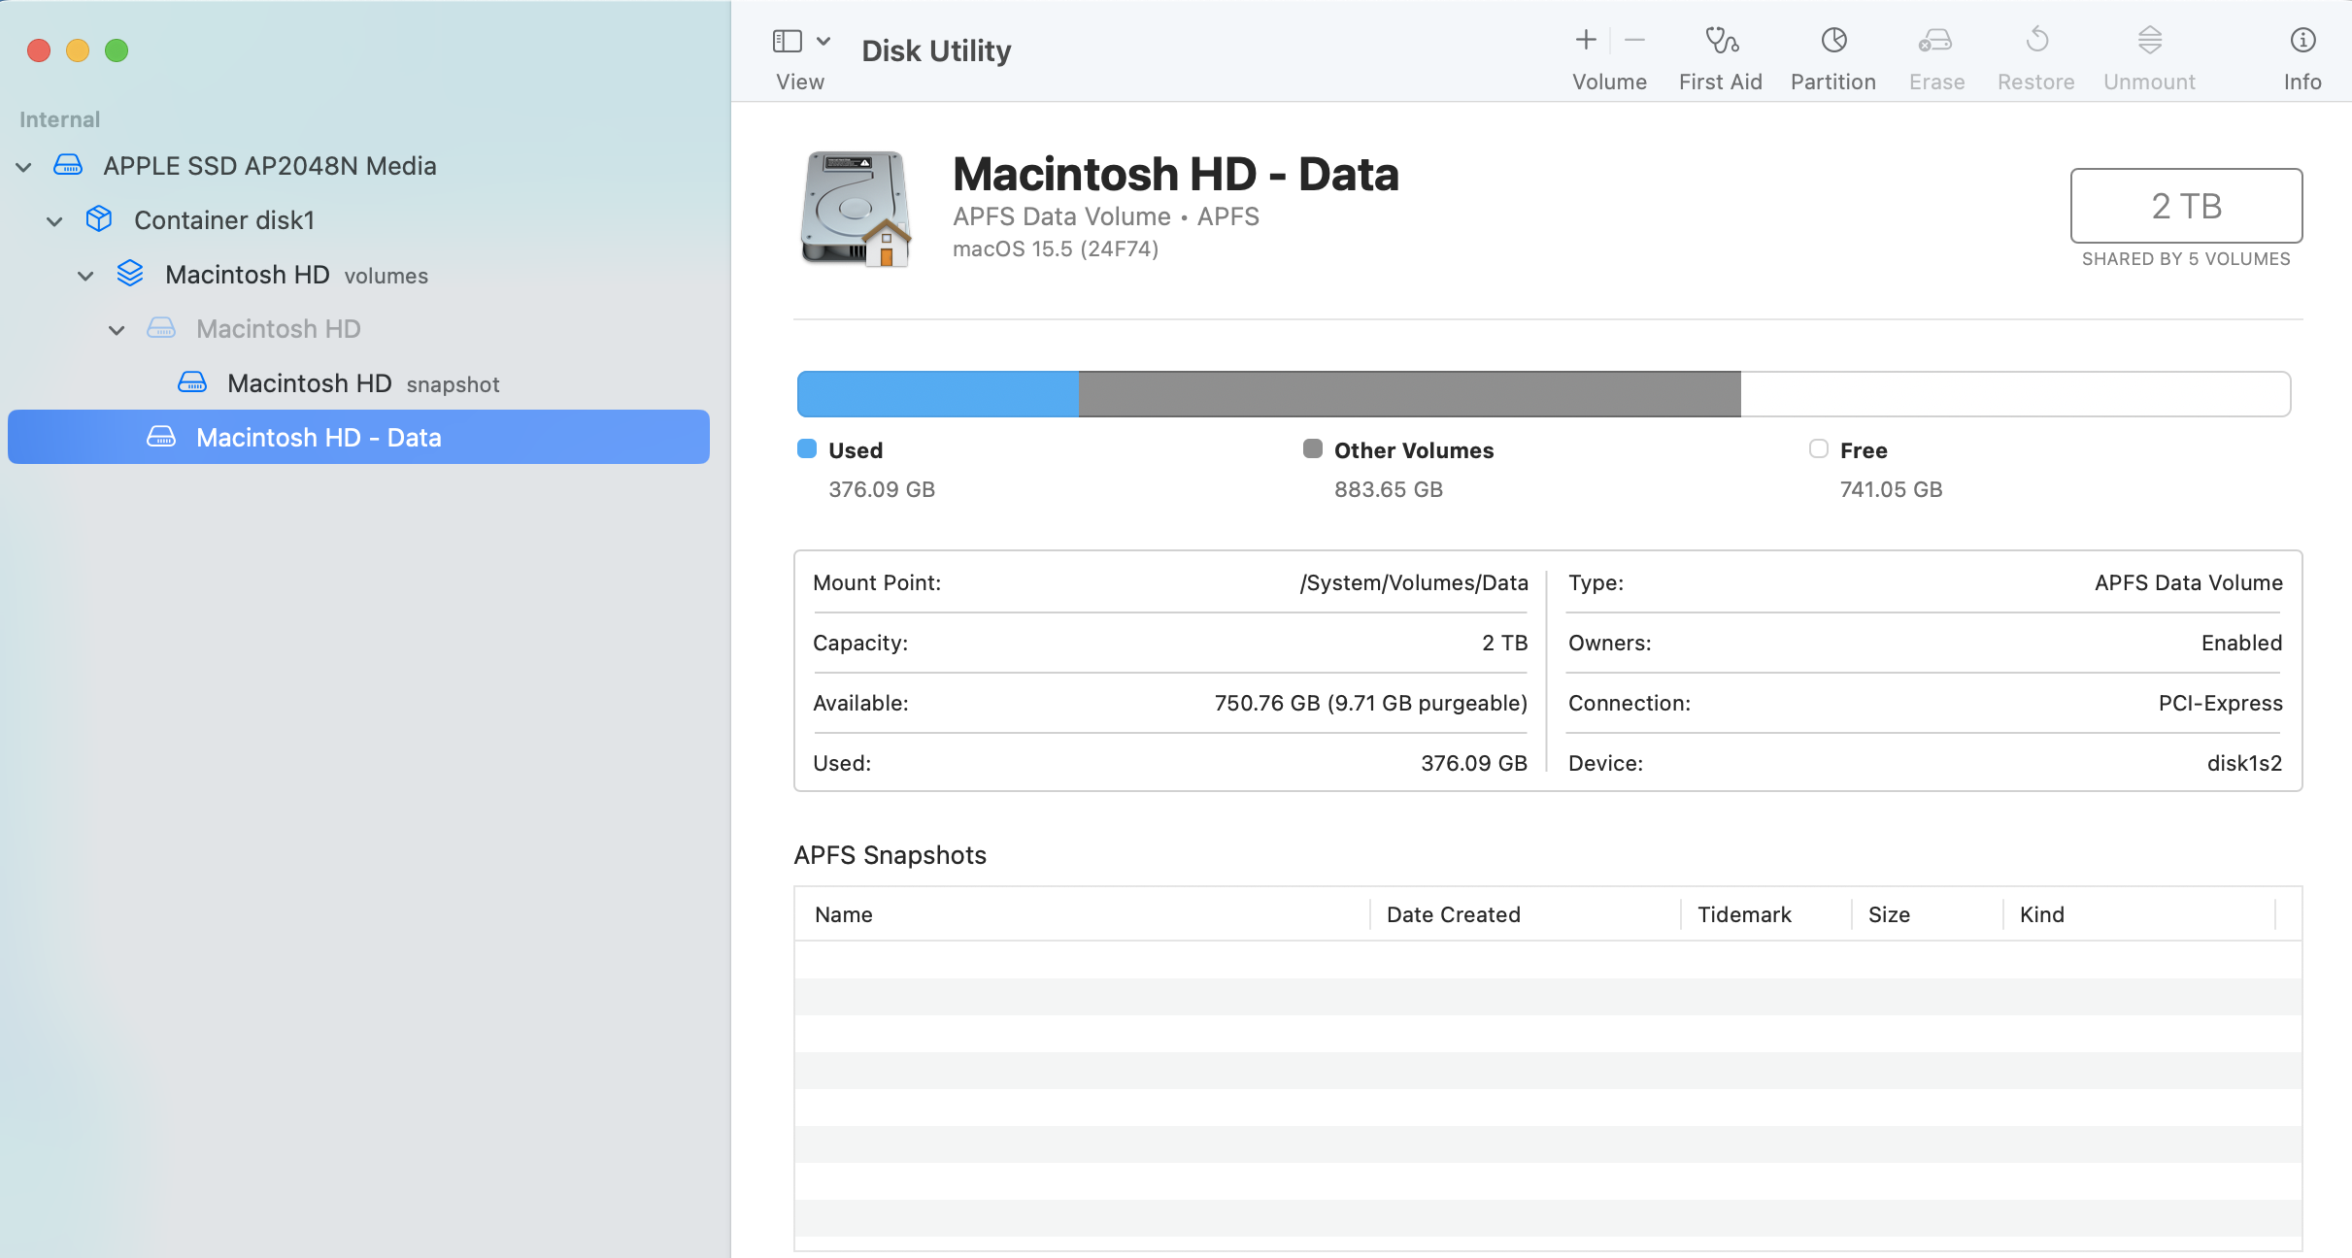This screenshot has height=1258, width=2352.
Task: Click the Restore toolbar label
Action: [x=2036, y=83]
